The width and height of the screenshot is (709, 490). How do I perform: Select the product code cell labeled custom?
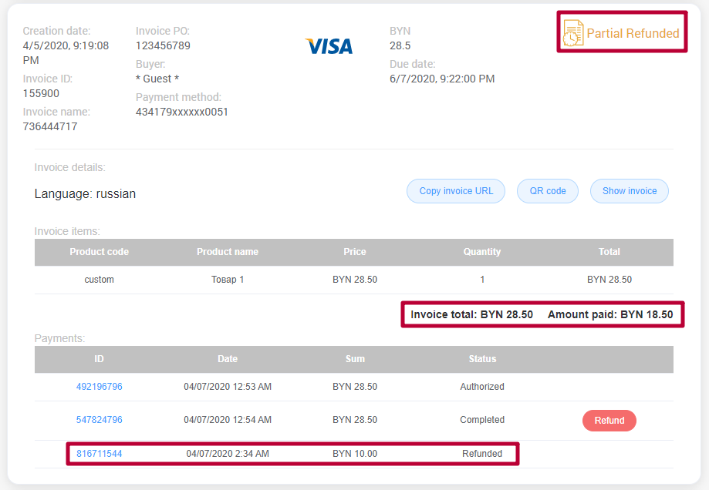(99, 280)
